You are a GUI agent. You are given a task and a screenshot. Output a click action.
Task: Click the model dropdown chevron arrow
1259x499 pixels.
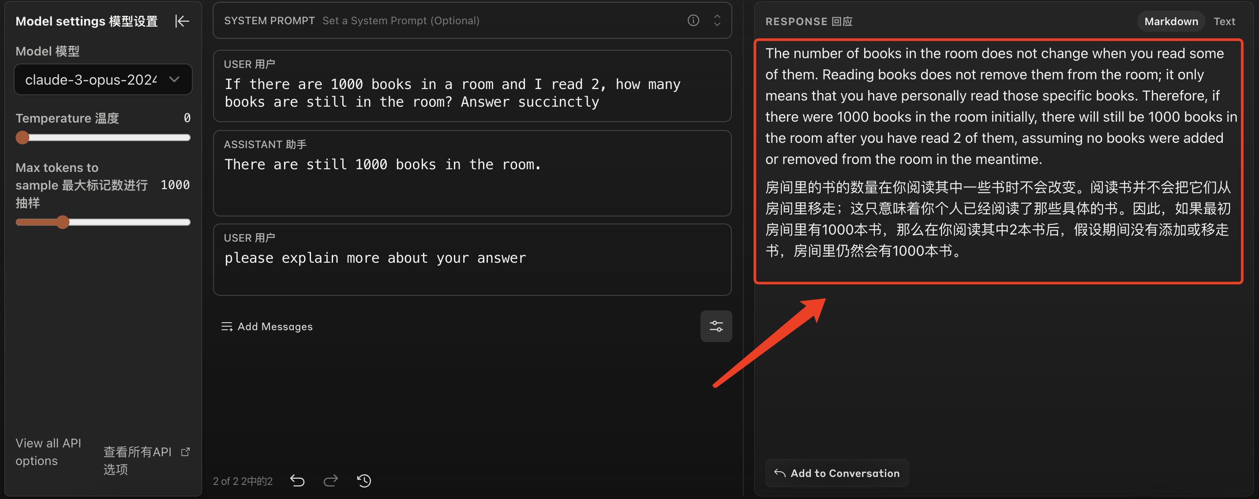click(174, 80)
